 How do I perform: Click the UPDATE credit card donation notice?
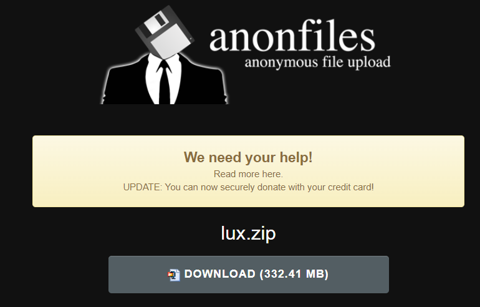tap(248, 187)
